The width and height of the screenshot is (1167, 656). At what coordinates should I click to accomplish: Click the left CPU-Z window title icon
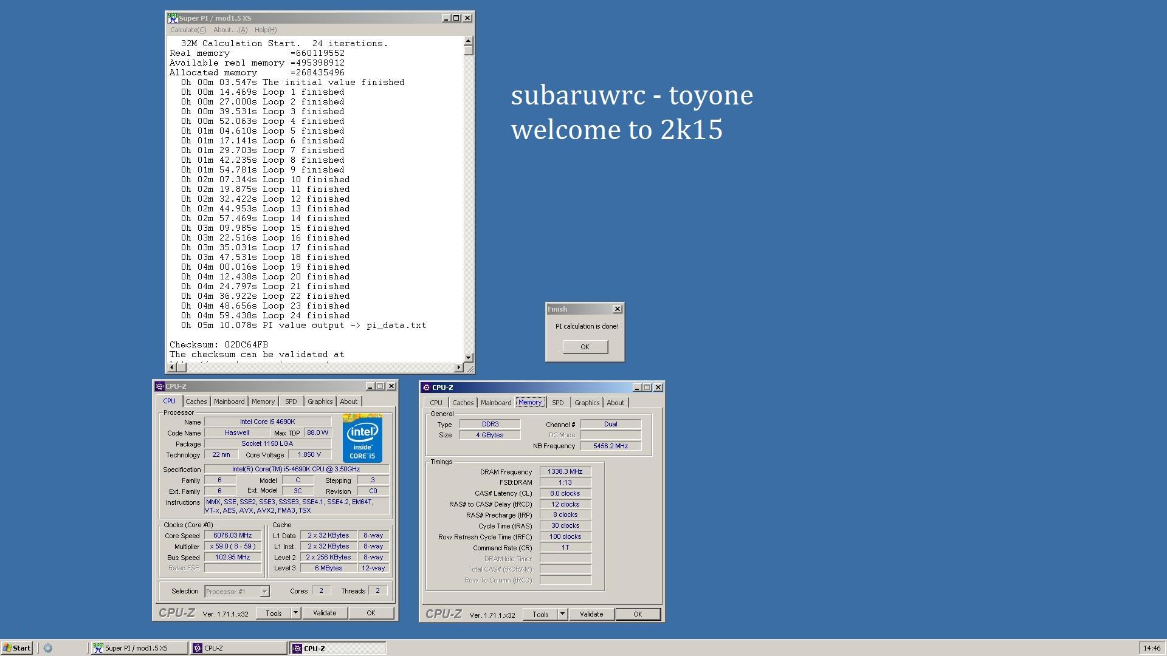(x=160, y=386)
